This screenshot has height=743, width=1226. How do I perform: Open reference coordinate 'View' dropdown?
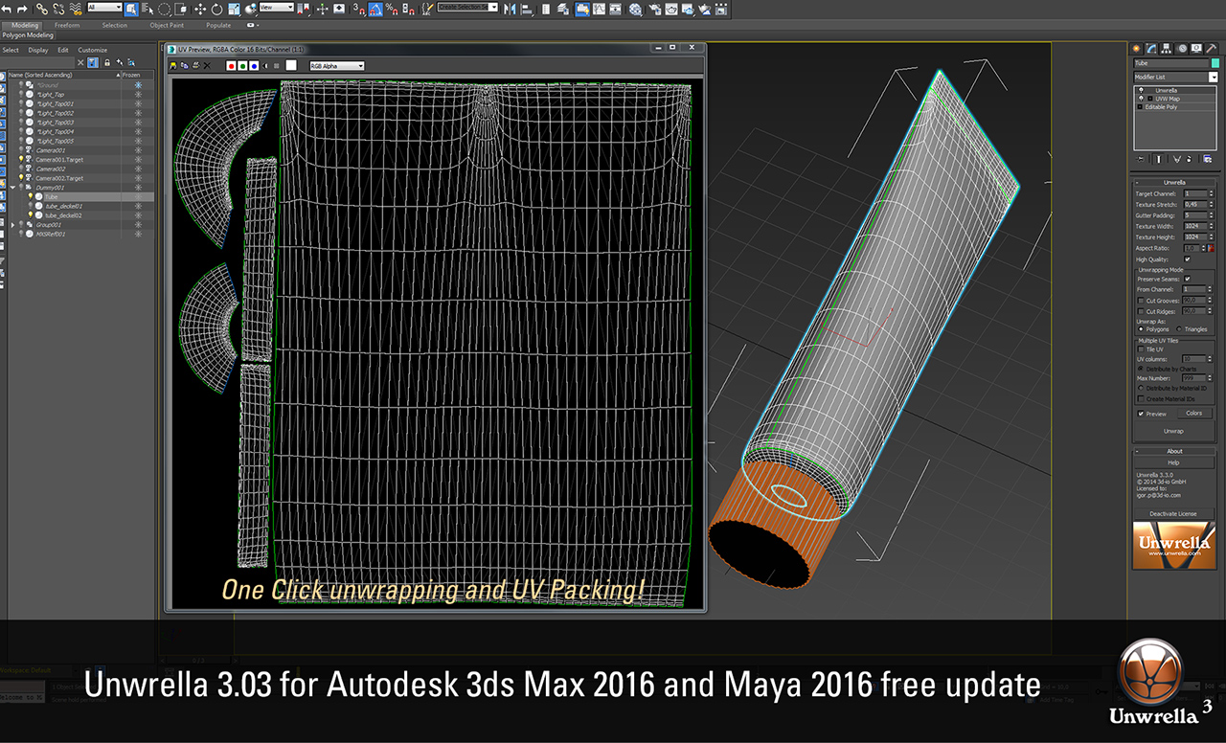[276, 7]
